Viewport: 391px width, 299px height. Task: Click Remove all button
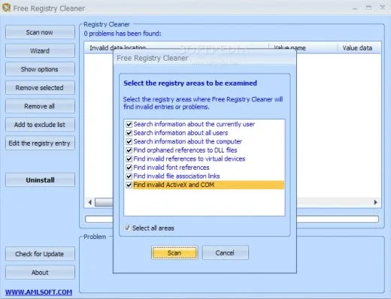[40, 106]
